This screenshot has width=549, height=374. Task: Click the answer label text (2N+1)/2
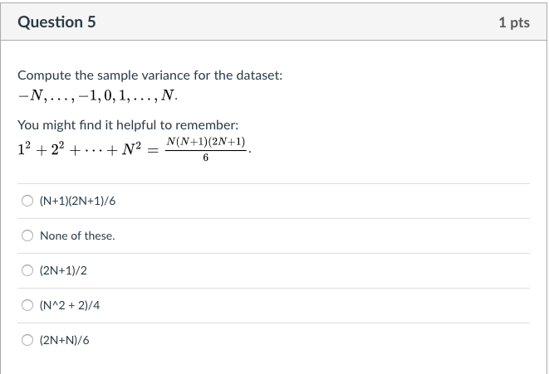click(63, 270)
